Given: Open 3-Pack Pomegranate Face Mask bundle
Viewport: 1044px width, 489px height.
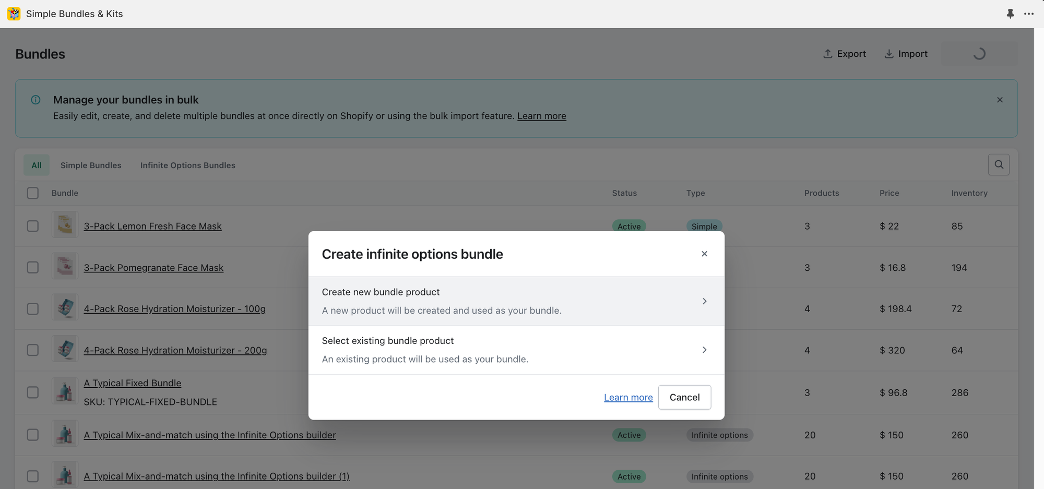Looking at the screenshot, I should tap(153, 267).
